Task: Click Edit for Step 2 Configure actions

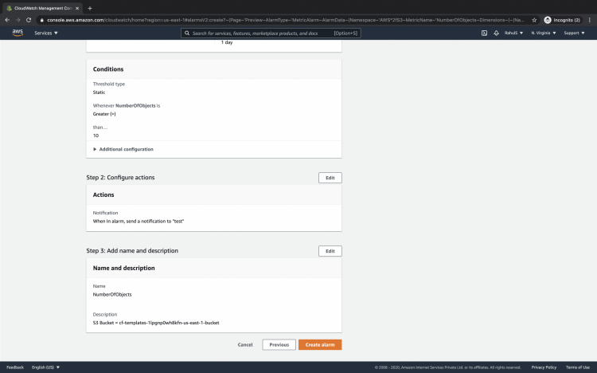Action: pyautogui.click(x=330, y=178)
